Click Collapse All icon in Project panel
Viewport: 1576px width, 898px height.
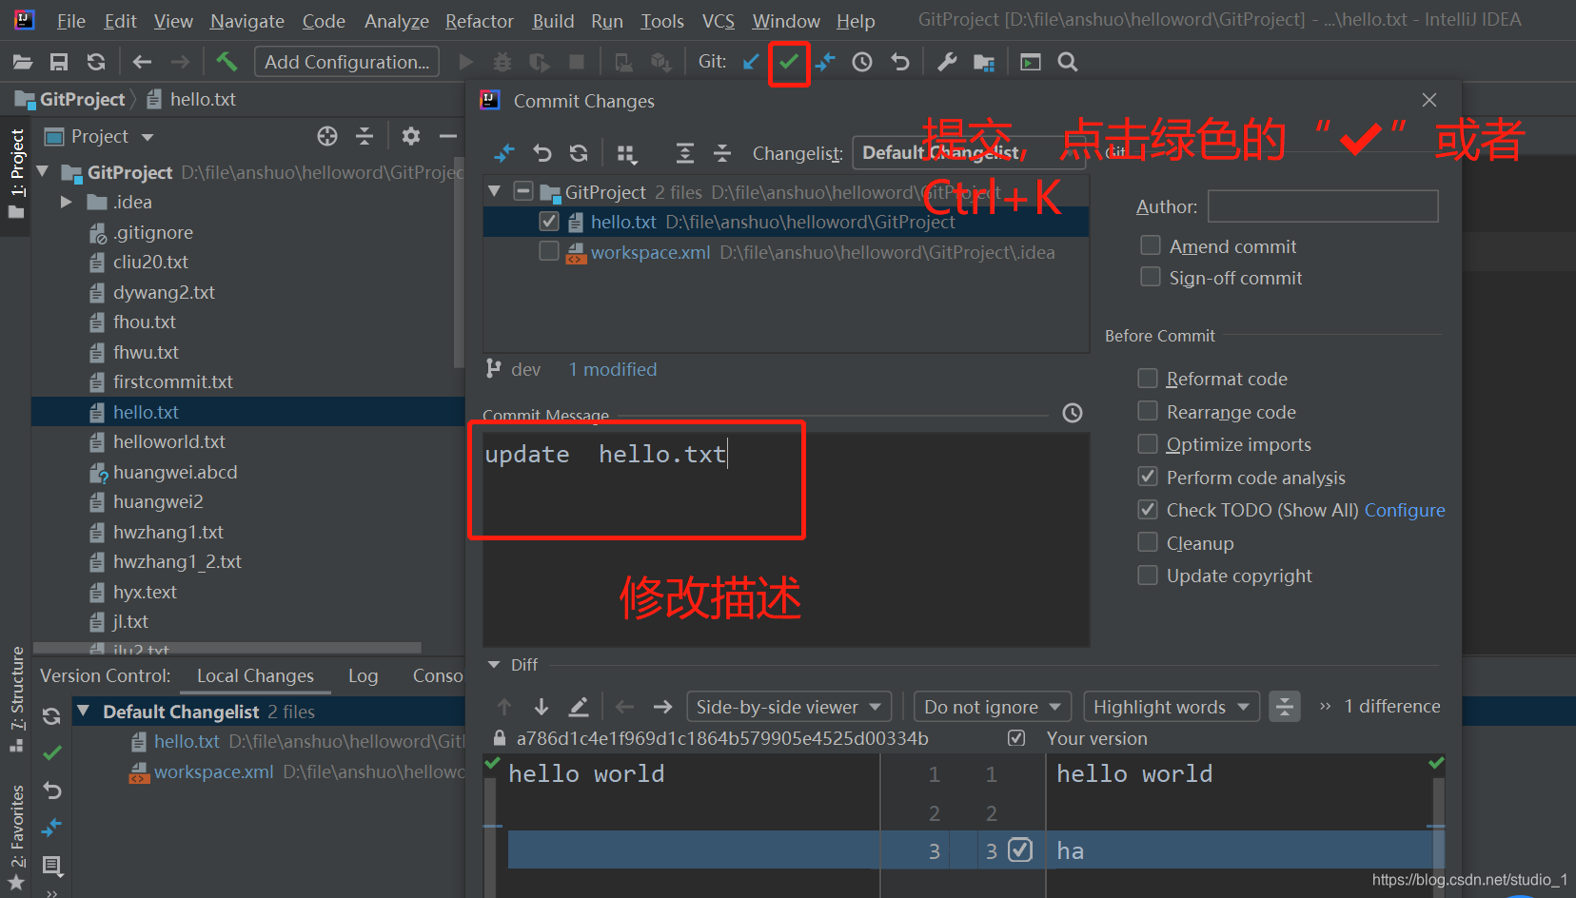point(364,136)
